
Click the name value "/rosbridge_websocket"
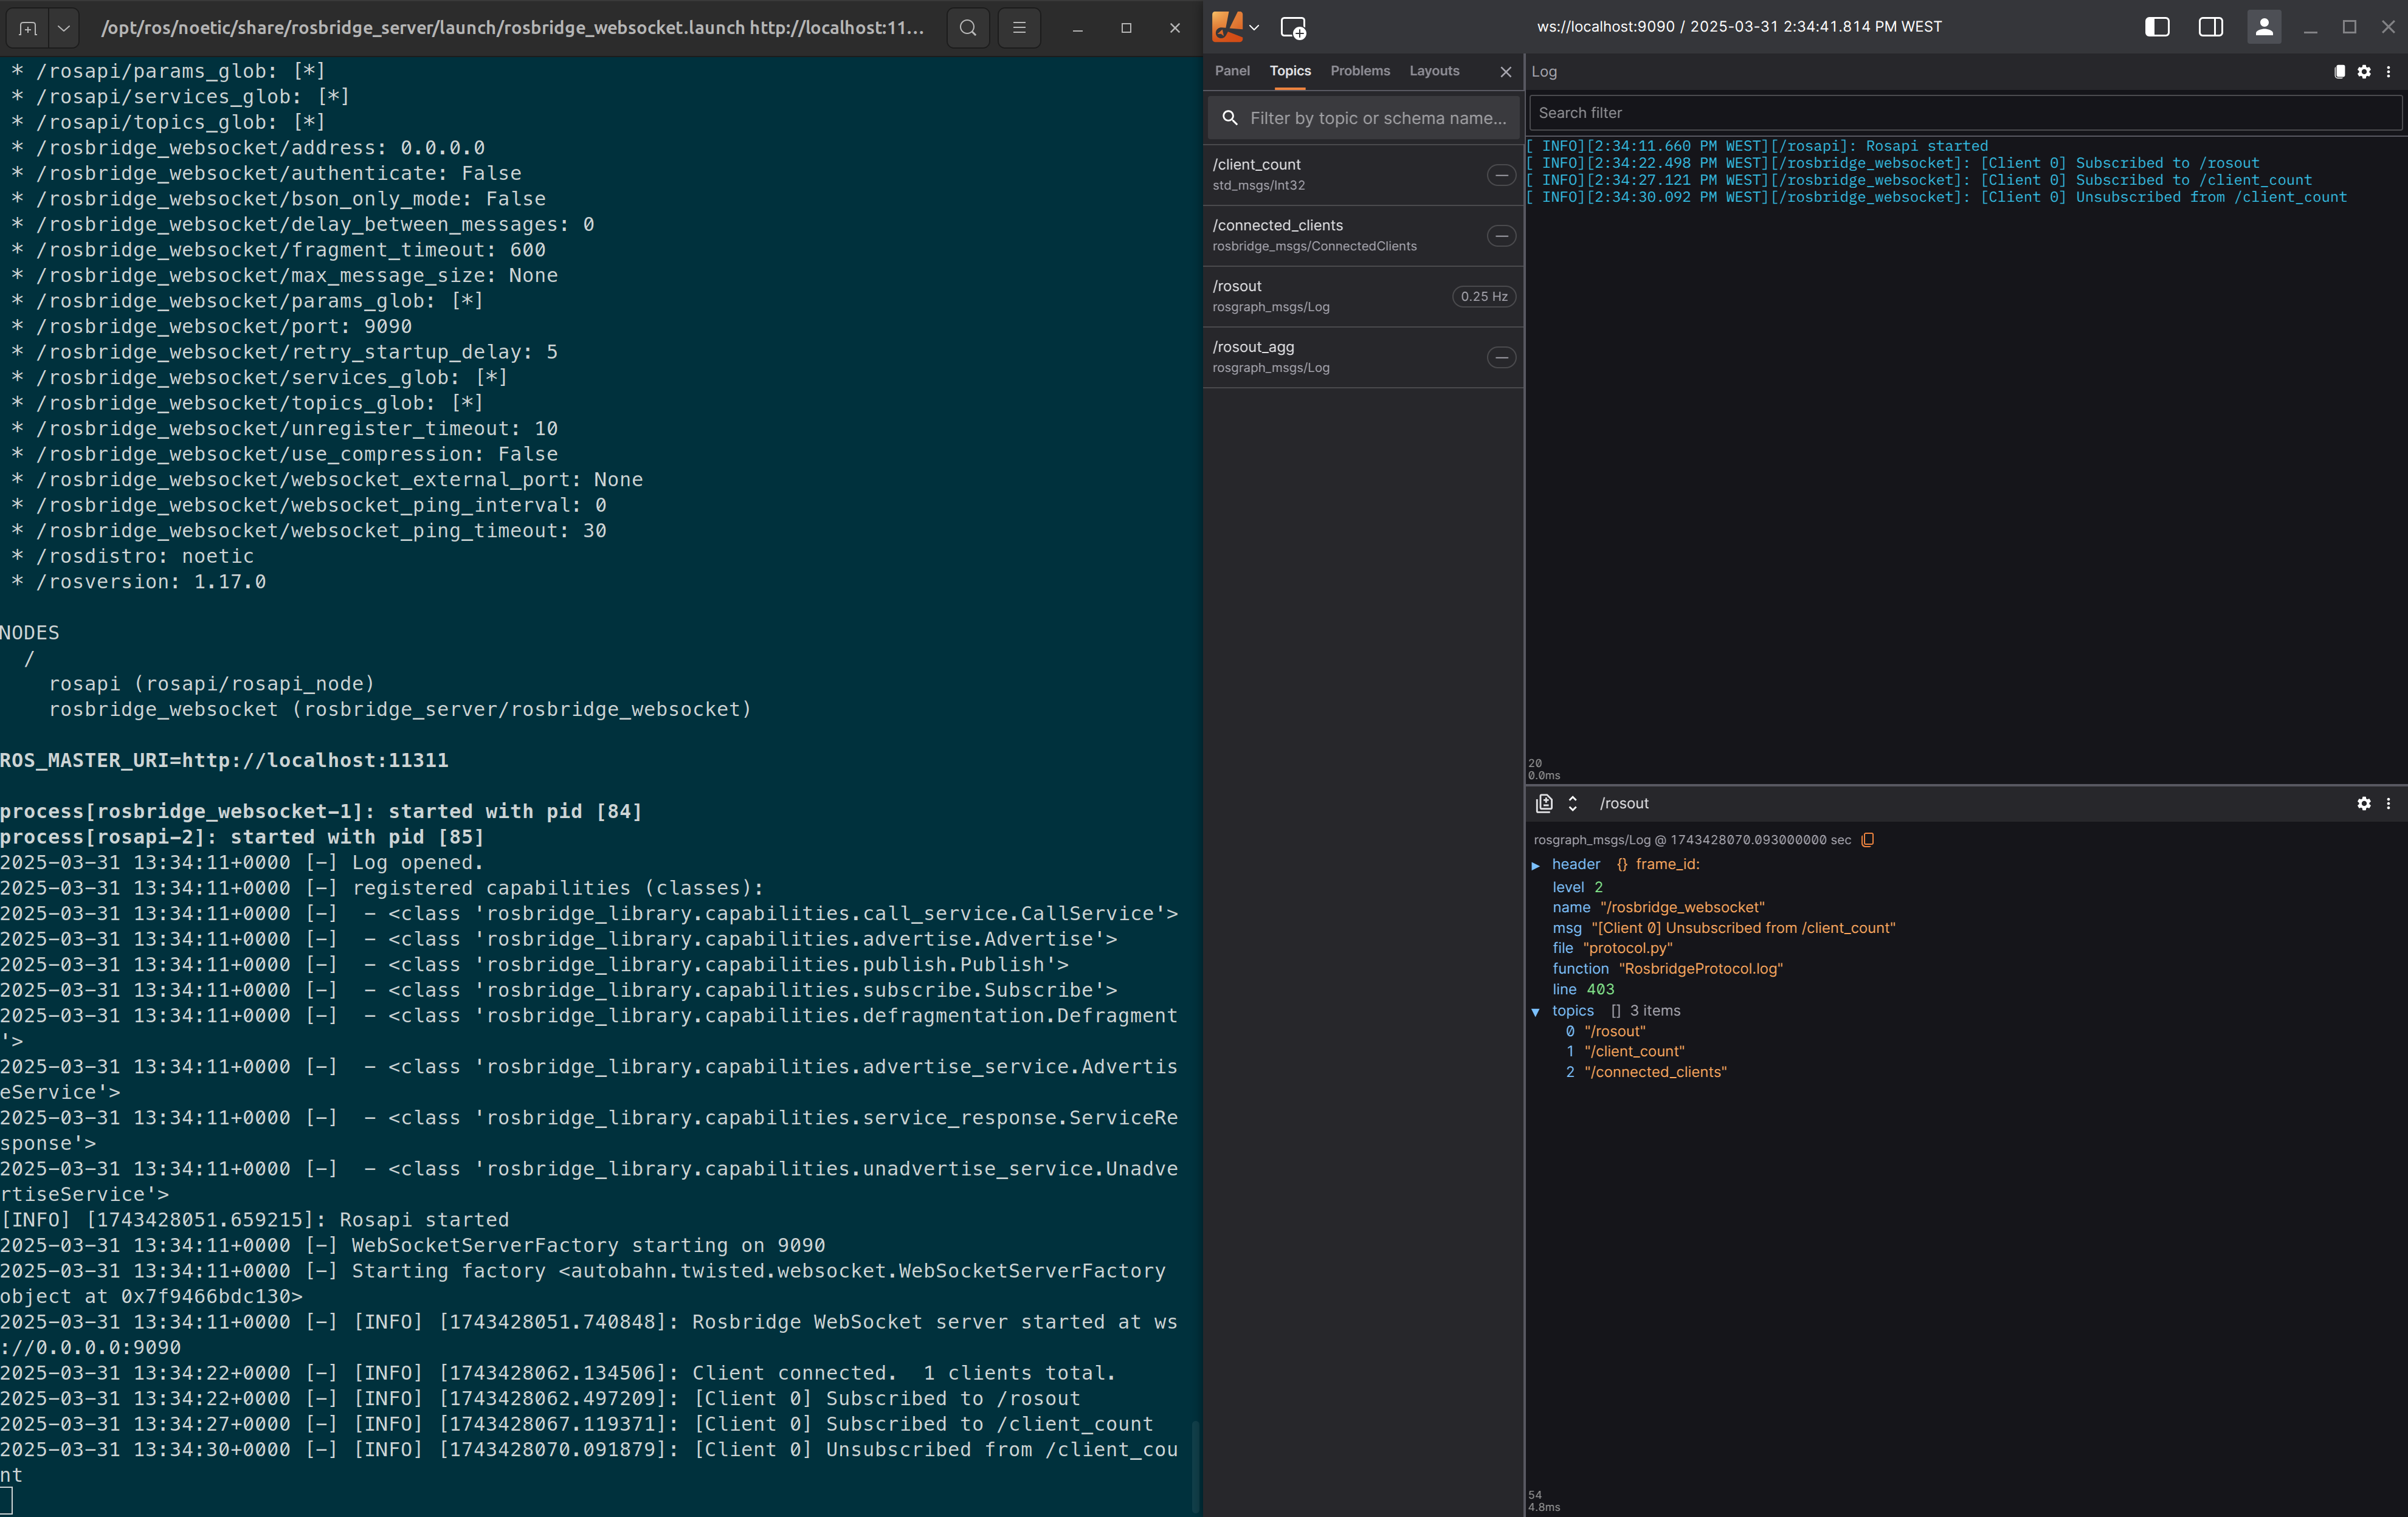click(x=1682, y=908)
